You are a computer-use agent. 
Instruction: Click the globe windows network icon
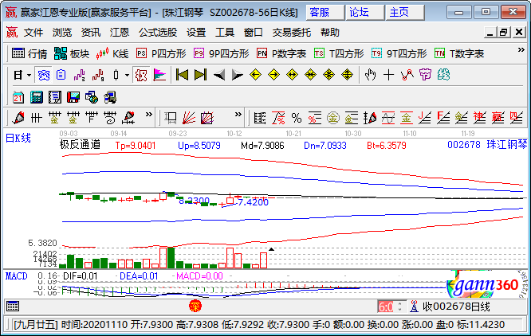pyautogui.click(x=92, y=97)
